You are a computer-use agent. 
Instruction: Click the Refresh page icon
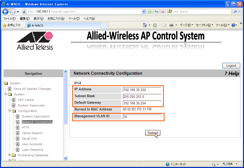(x=156, y=12)
